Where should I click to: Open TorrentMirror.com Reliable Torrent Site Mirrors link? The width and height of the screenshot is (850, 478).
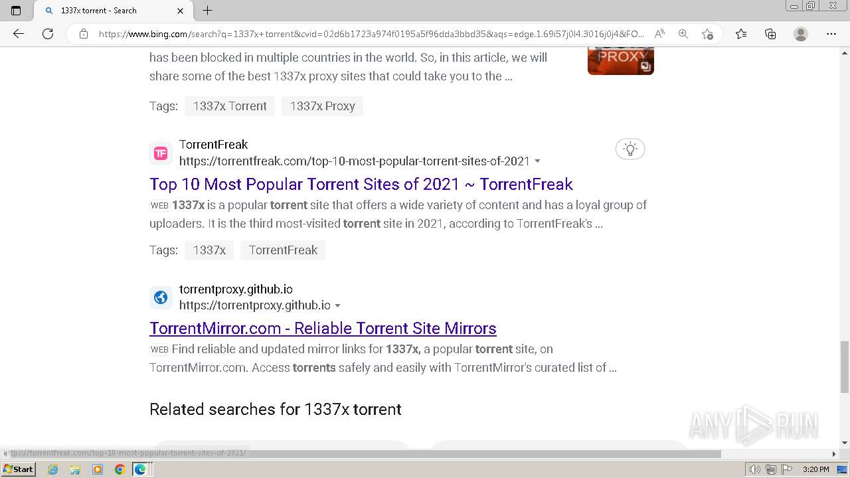(x=323, y=328)
